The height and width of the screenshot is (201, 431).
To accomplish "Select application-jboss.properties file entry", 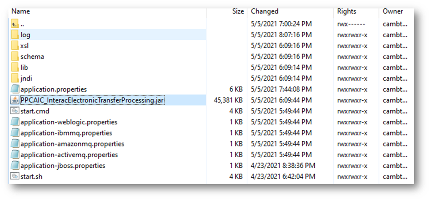I will 63,165.
